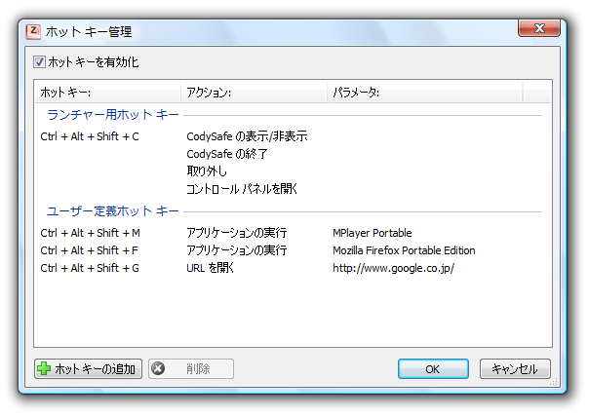Click アプリケーションの実行 in the Ctrl+Alt+Shift+F row
The height and width of the screenshot is (418, 589).
[x=237, y=250]
